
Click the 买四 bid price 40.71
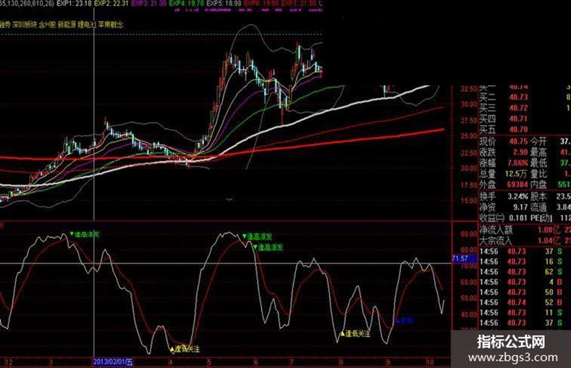(518, 119)
